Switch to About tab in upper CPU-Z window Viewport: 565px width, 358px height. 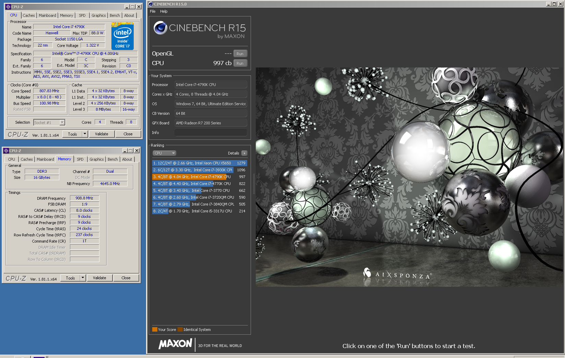point(129,15)
